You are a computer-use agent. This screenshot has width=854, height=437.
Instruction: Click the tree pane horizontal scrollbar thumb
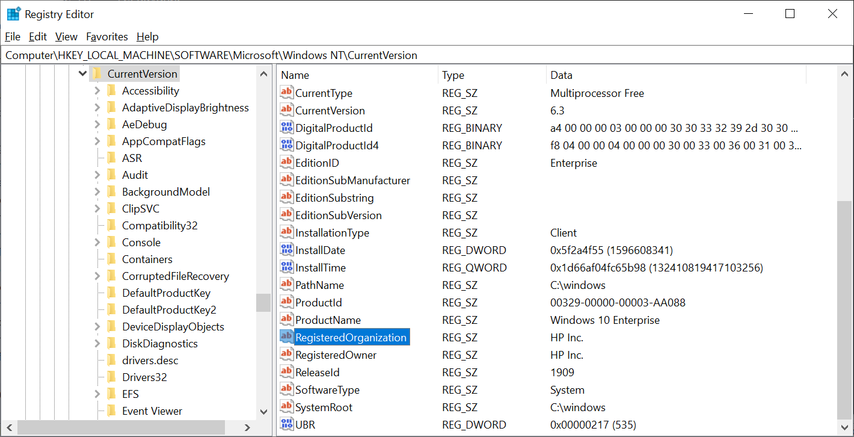(x=121, y=427)
